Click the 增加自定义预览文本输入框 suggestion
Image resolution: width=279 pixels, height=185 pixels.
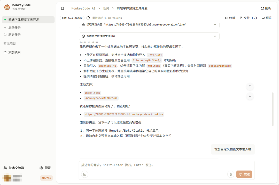click(x=233, y=149)
